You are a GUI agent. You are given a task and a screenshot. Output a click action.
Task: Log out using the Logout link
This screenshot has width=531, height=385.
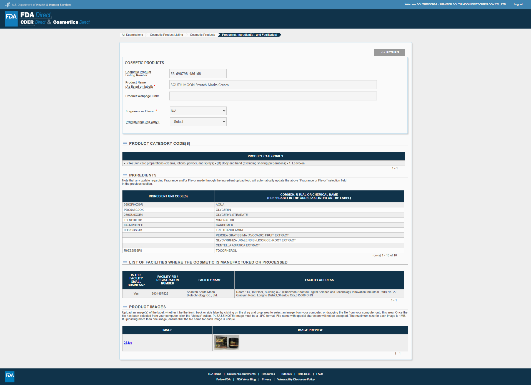tap(518, 4)
